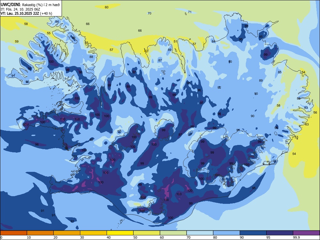This screenshot has height=240, width=320.
Task: Click the 90–95 dark blue legend swatch
Action: pyautogui.click(x=253, y=233)
